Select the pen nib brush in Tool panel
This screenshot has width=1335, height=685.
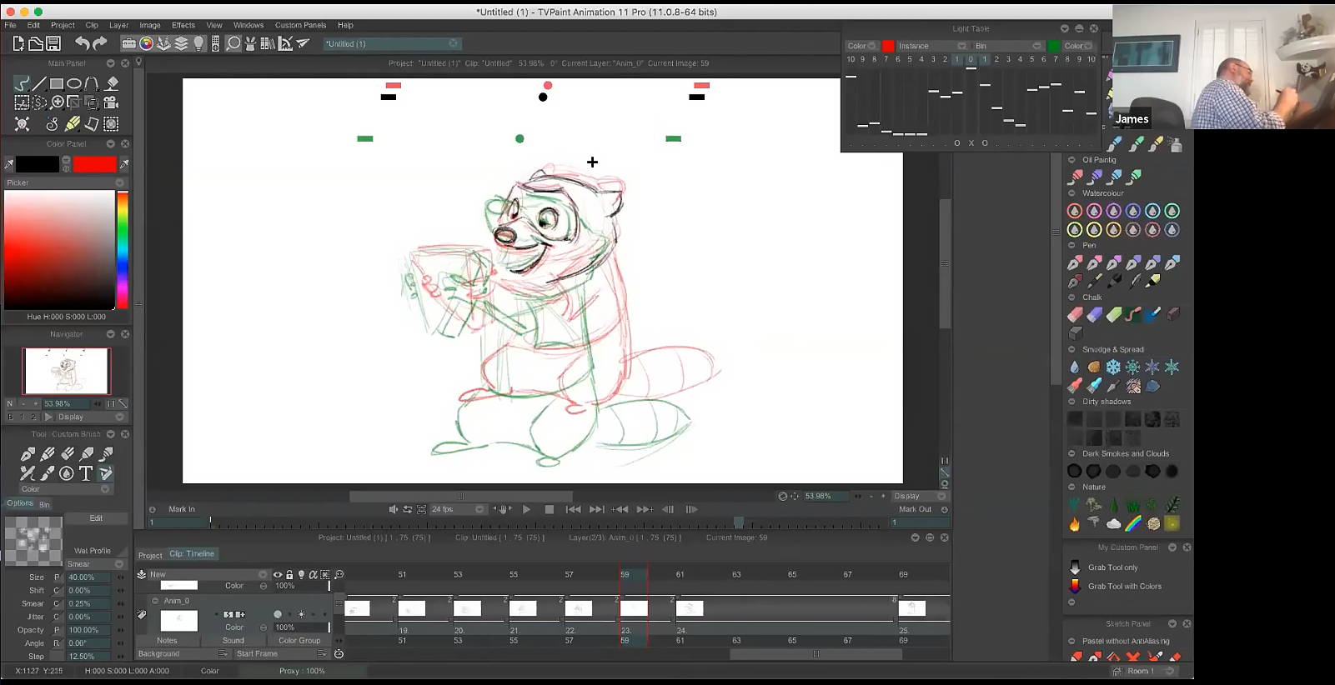pos(28,454)
